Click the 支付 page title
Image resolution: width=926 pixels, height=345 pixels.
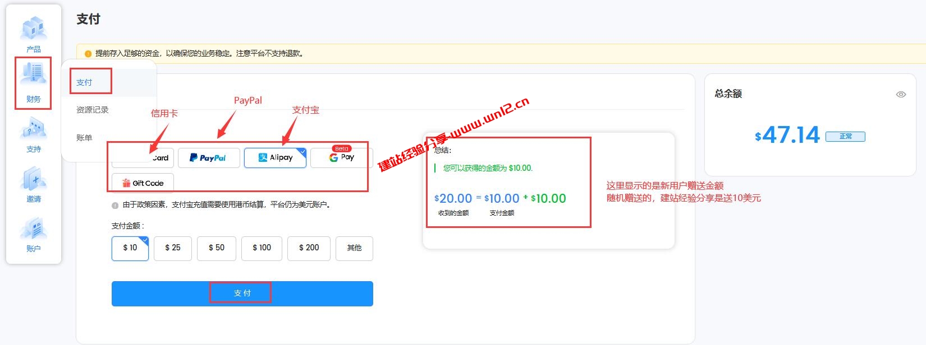tap(88, 19)
